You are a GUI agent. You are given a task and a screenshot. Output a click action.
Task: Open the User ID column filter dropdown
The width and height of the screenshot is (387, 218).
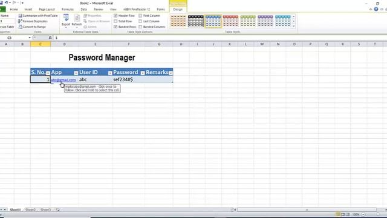coord(110,73)
